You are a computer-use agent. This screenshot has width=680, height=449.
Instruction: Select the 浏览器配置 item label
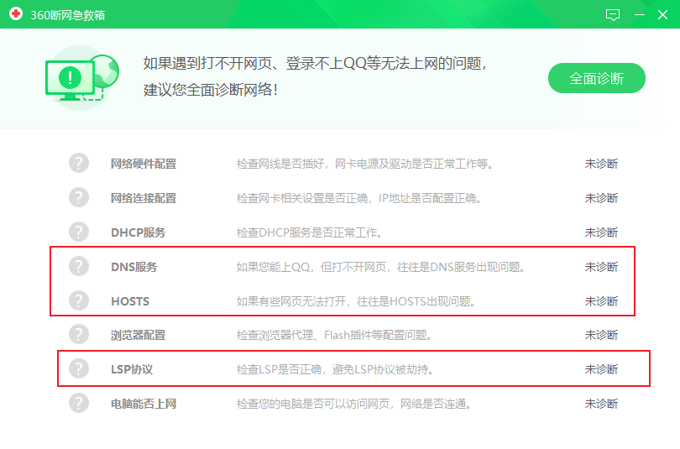click(x=138, y=335)
